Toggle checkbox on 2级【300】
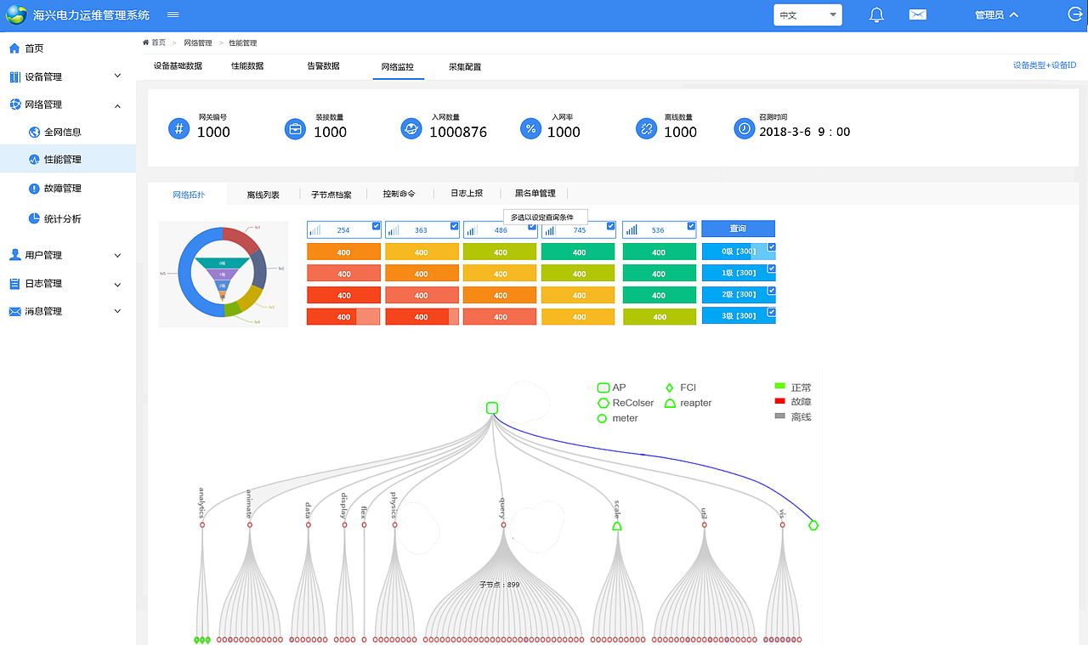The width and height of the screenshot is (1088, 645). (771, 291)
